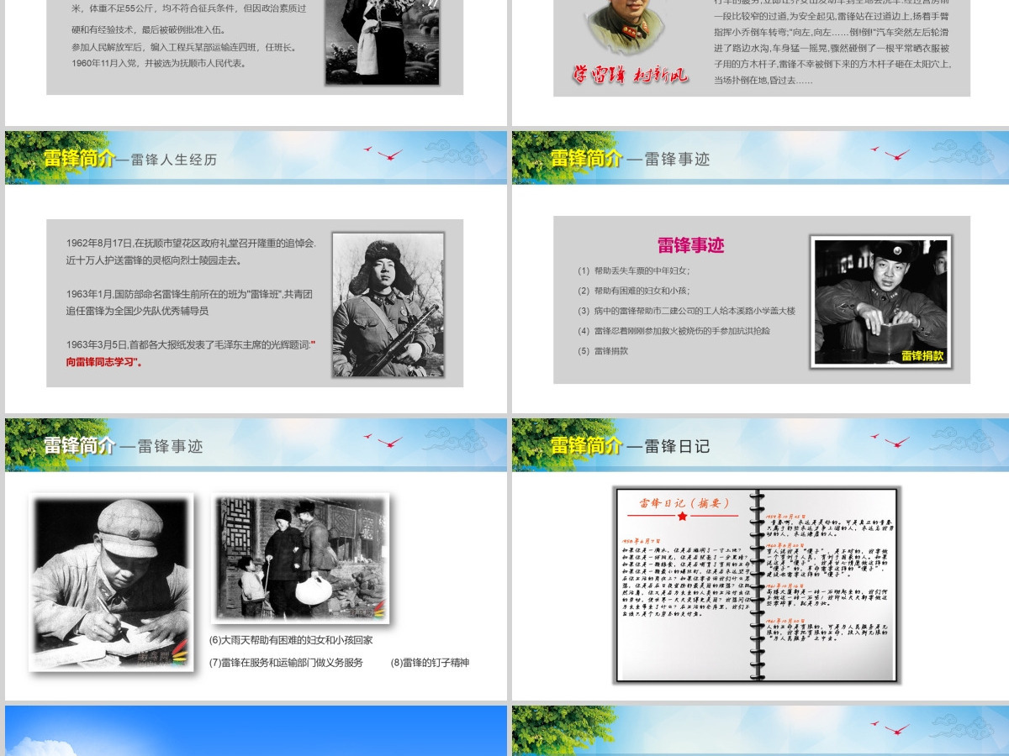Select list item (2) 帮助有困难的妇女和小孩
1009x756 pixels.
[633, 291]
